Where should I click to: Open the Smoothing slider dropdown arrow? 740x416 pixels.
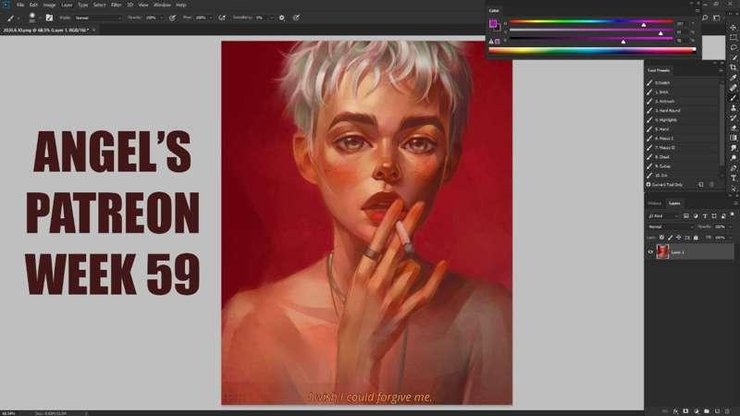click(271, 18)
